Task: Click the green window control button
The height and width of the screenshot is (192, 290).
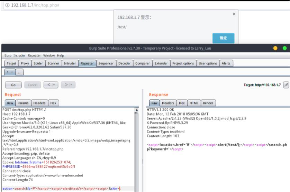Action: (x=285, y=48)
